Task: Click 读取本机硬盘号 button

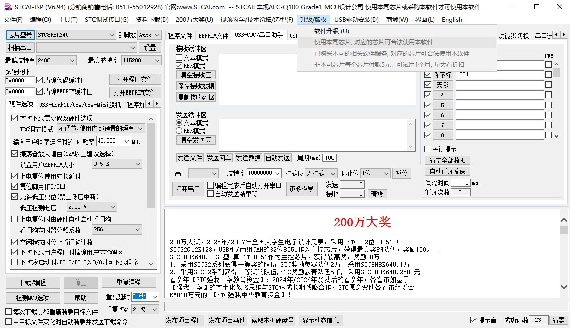Action: click(273, 320)
